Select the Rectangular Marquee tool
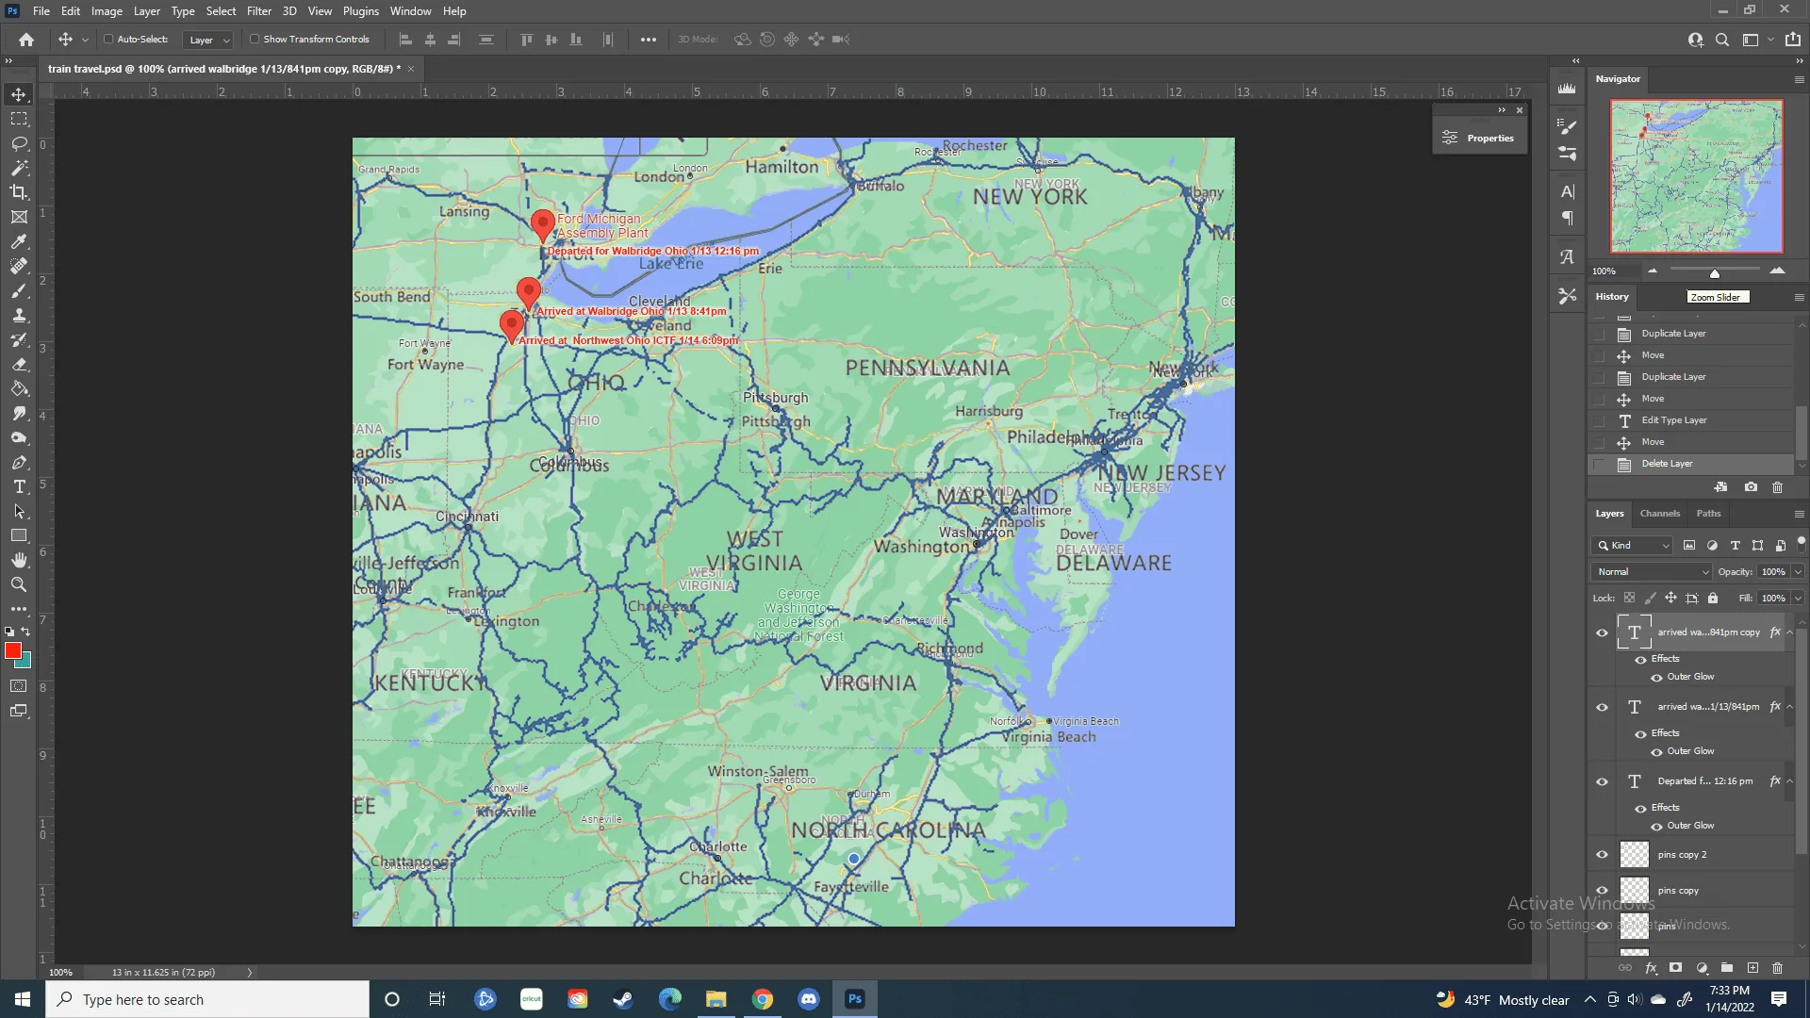Screen dimensions: 1810x1018 coord(19,119)
